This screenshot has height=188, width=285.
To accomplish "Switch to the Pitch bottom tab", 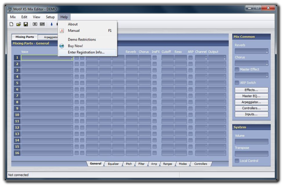I will pyautogui.click(x=129, y=164).
